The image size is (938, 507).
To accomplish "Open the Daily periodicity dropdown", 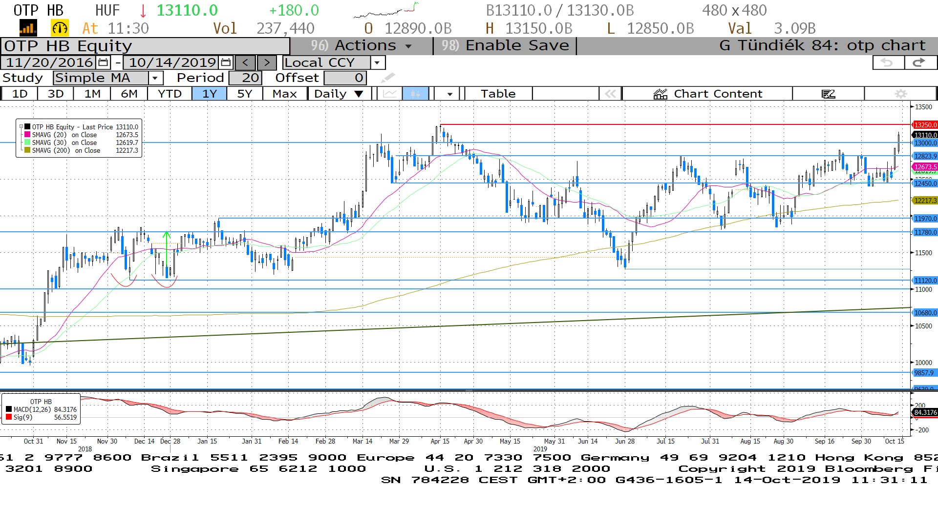I will tap(340, 94).
